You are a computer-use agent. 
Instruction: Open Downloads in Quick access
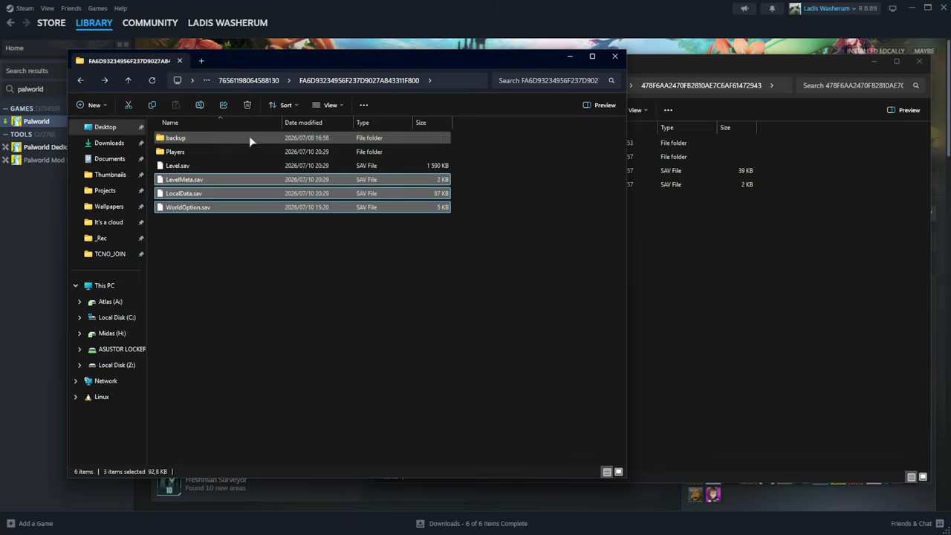[x=108, y=143]
